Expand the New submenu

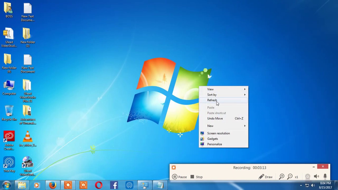coord(223,126)
